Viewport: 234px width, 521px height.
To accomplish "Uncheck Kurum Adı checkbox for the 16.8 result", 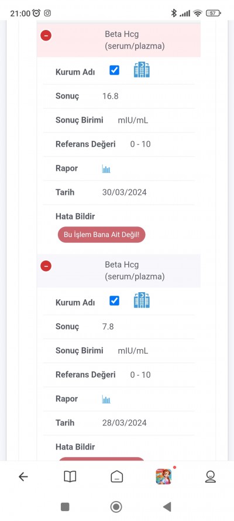I will tap(114, 70).
